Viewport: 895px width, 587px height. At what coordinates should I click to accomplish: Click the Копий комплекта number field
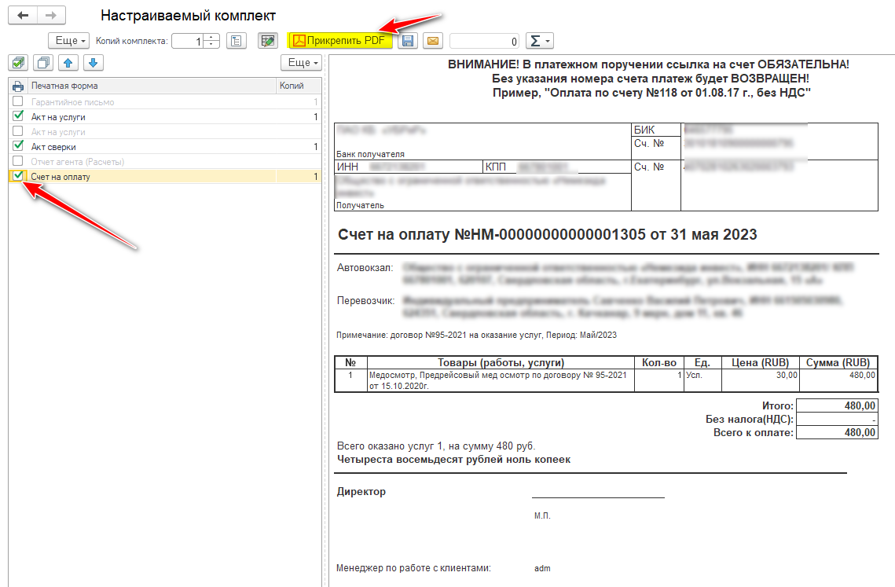click(x=187, y=41)
